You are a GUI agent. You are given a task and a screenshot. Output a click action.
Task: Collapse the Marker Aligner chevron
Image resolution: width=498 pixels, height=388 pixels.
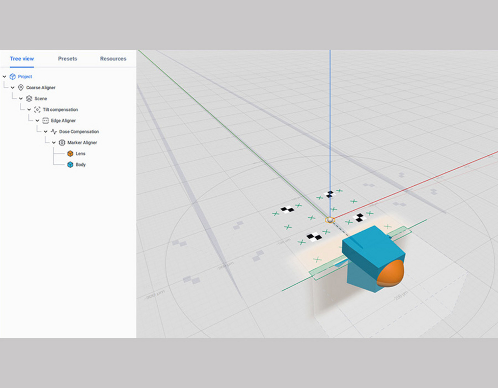tap(54, 143)
